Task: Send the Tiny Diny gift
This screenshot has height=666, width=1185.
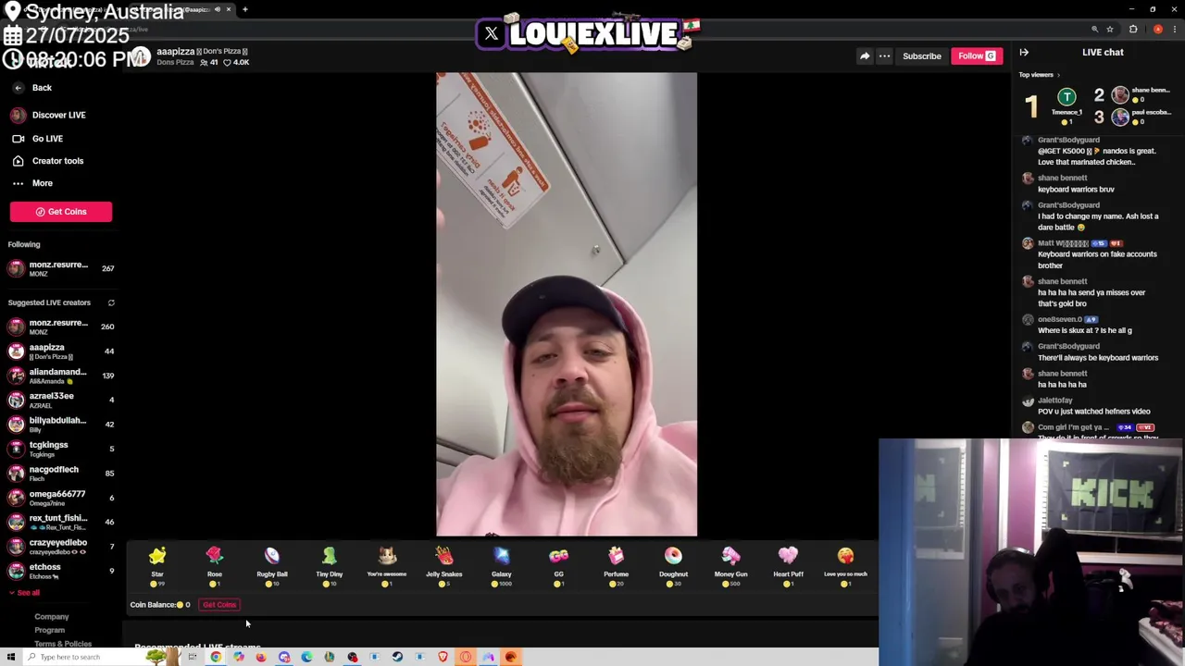Action: 330,566
